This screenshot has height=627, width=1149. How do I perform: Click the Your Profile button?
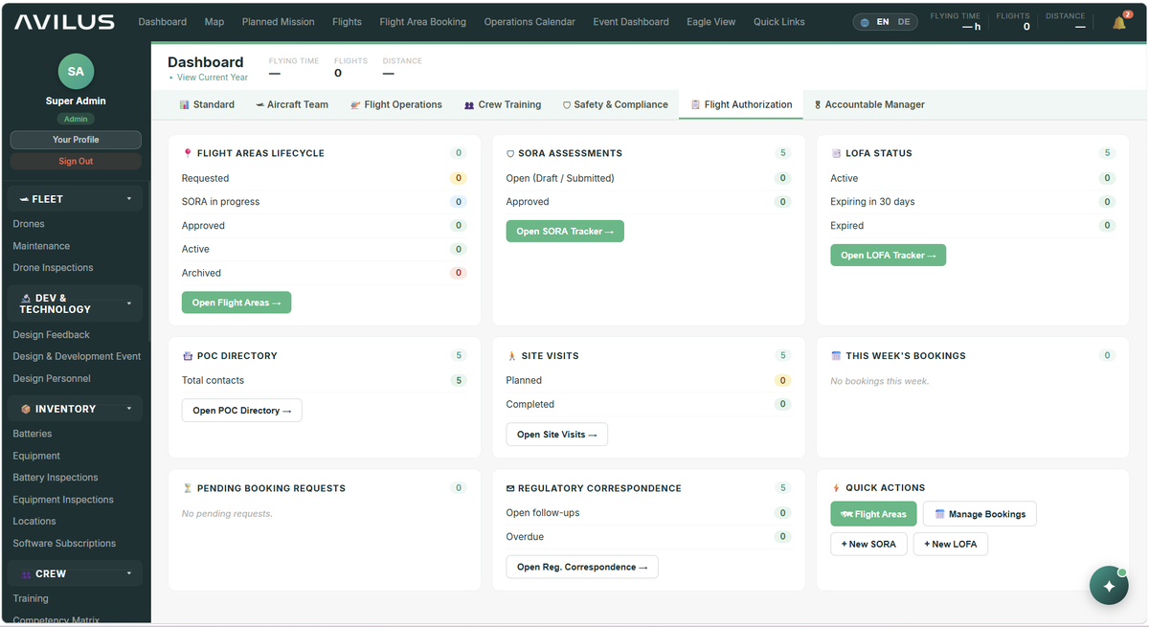coord(76,140)
